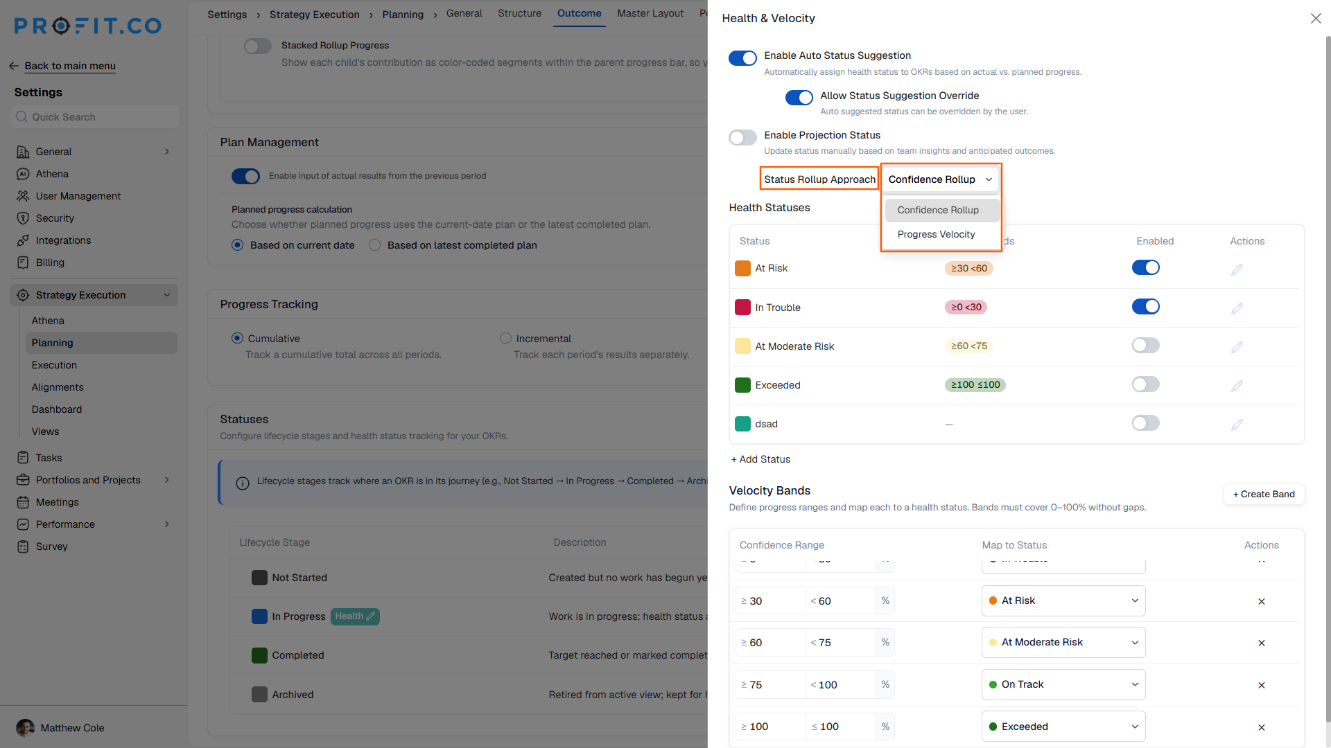Image resolution: width=1331 pixels, height=748 pixels.
Task: Click the edit pencil for At Risk status
Action: coord(1237,269)
